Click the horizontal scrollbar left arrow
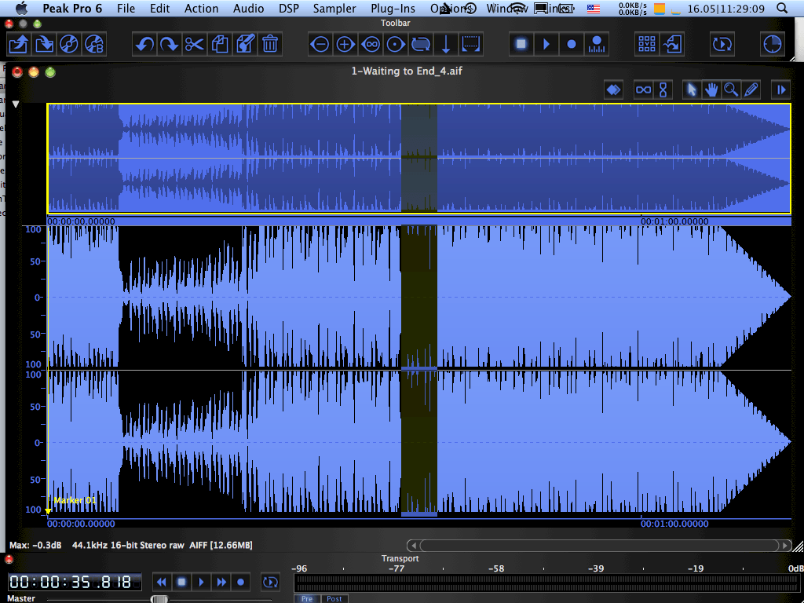This screenshot has width=804, height=603. (413, 546)
